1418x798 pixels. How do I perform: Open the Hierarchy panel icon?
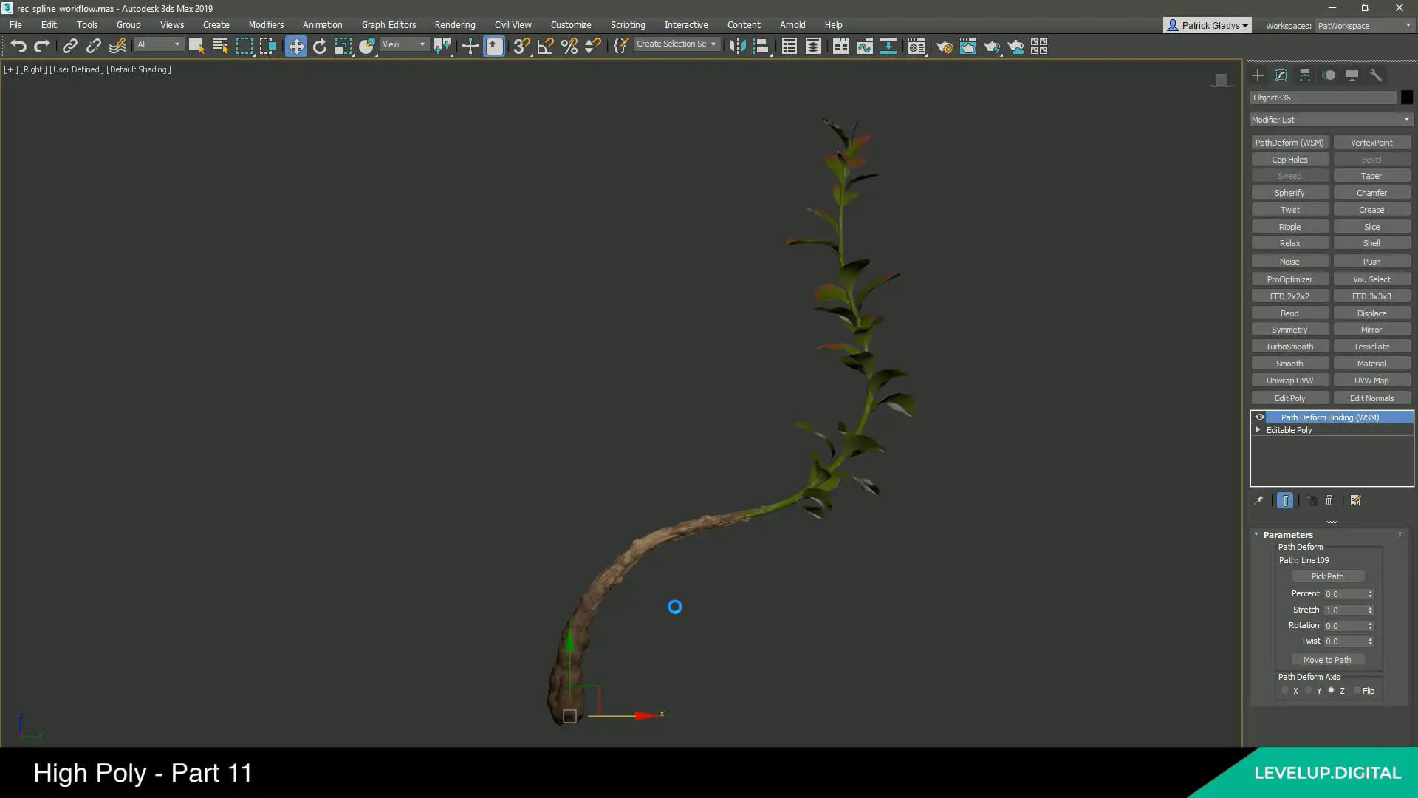click(x=1305, y=75)
